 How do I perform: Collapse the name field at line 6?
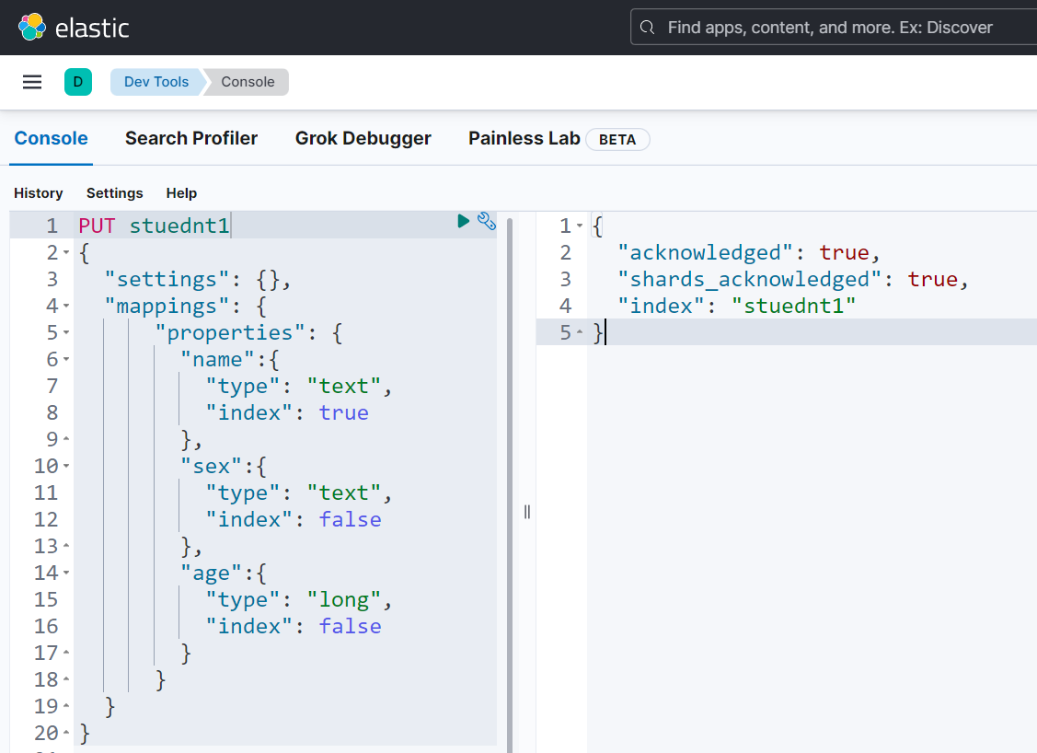coord(66,360)
